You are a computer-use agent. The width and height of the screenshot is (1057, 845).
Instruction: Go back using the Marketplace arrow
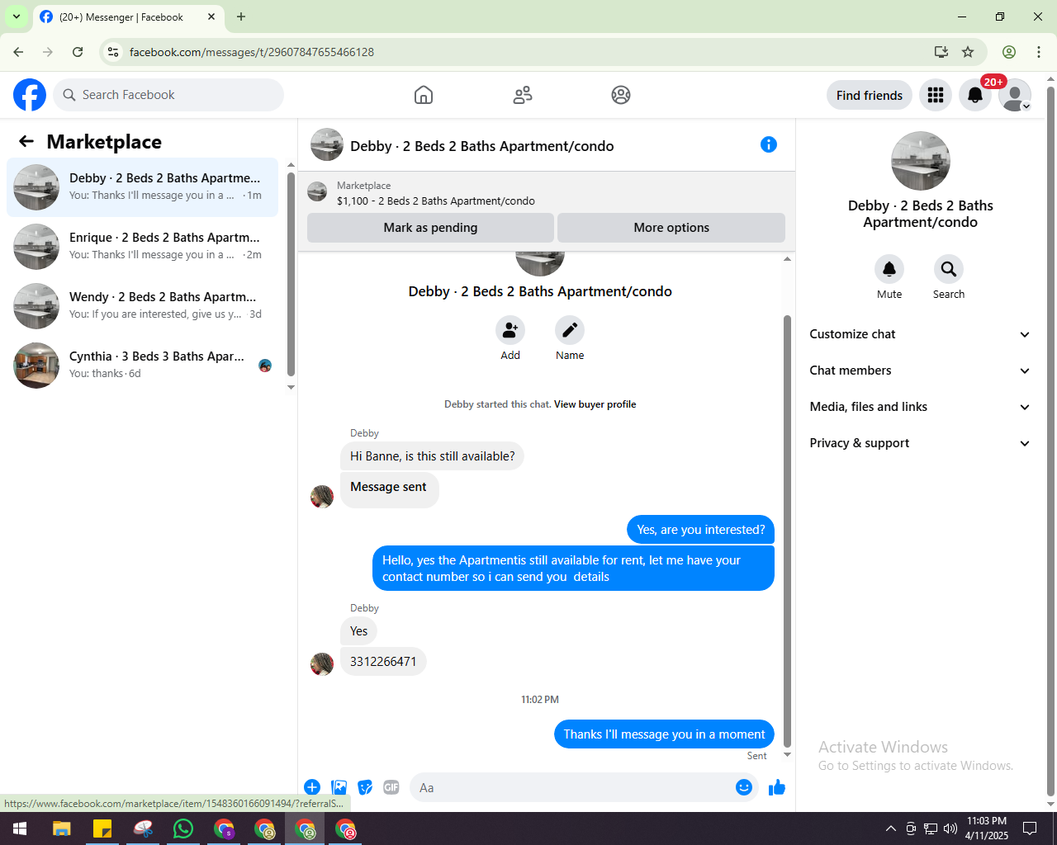click(x=26, y=142)
